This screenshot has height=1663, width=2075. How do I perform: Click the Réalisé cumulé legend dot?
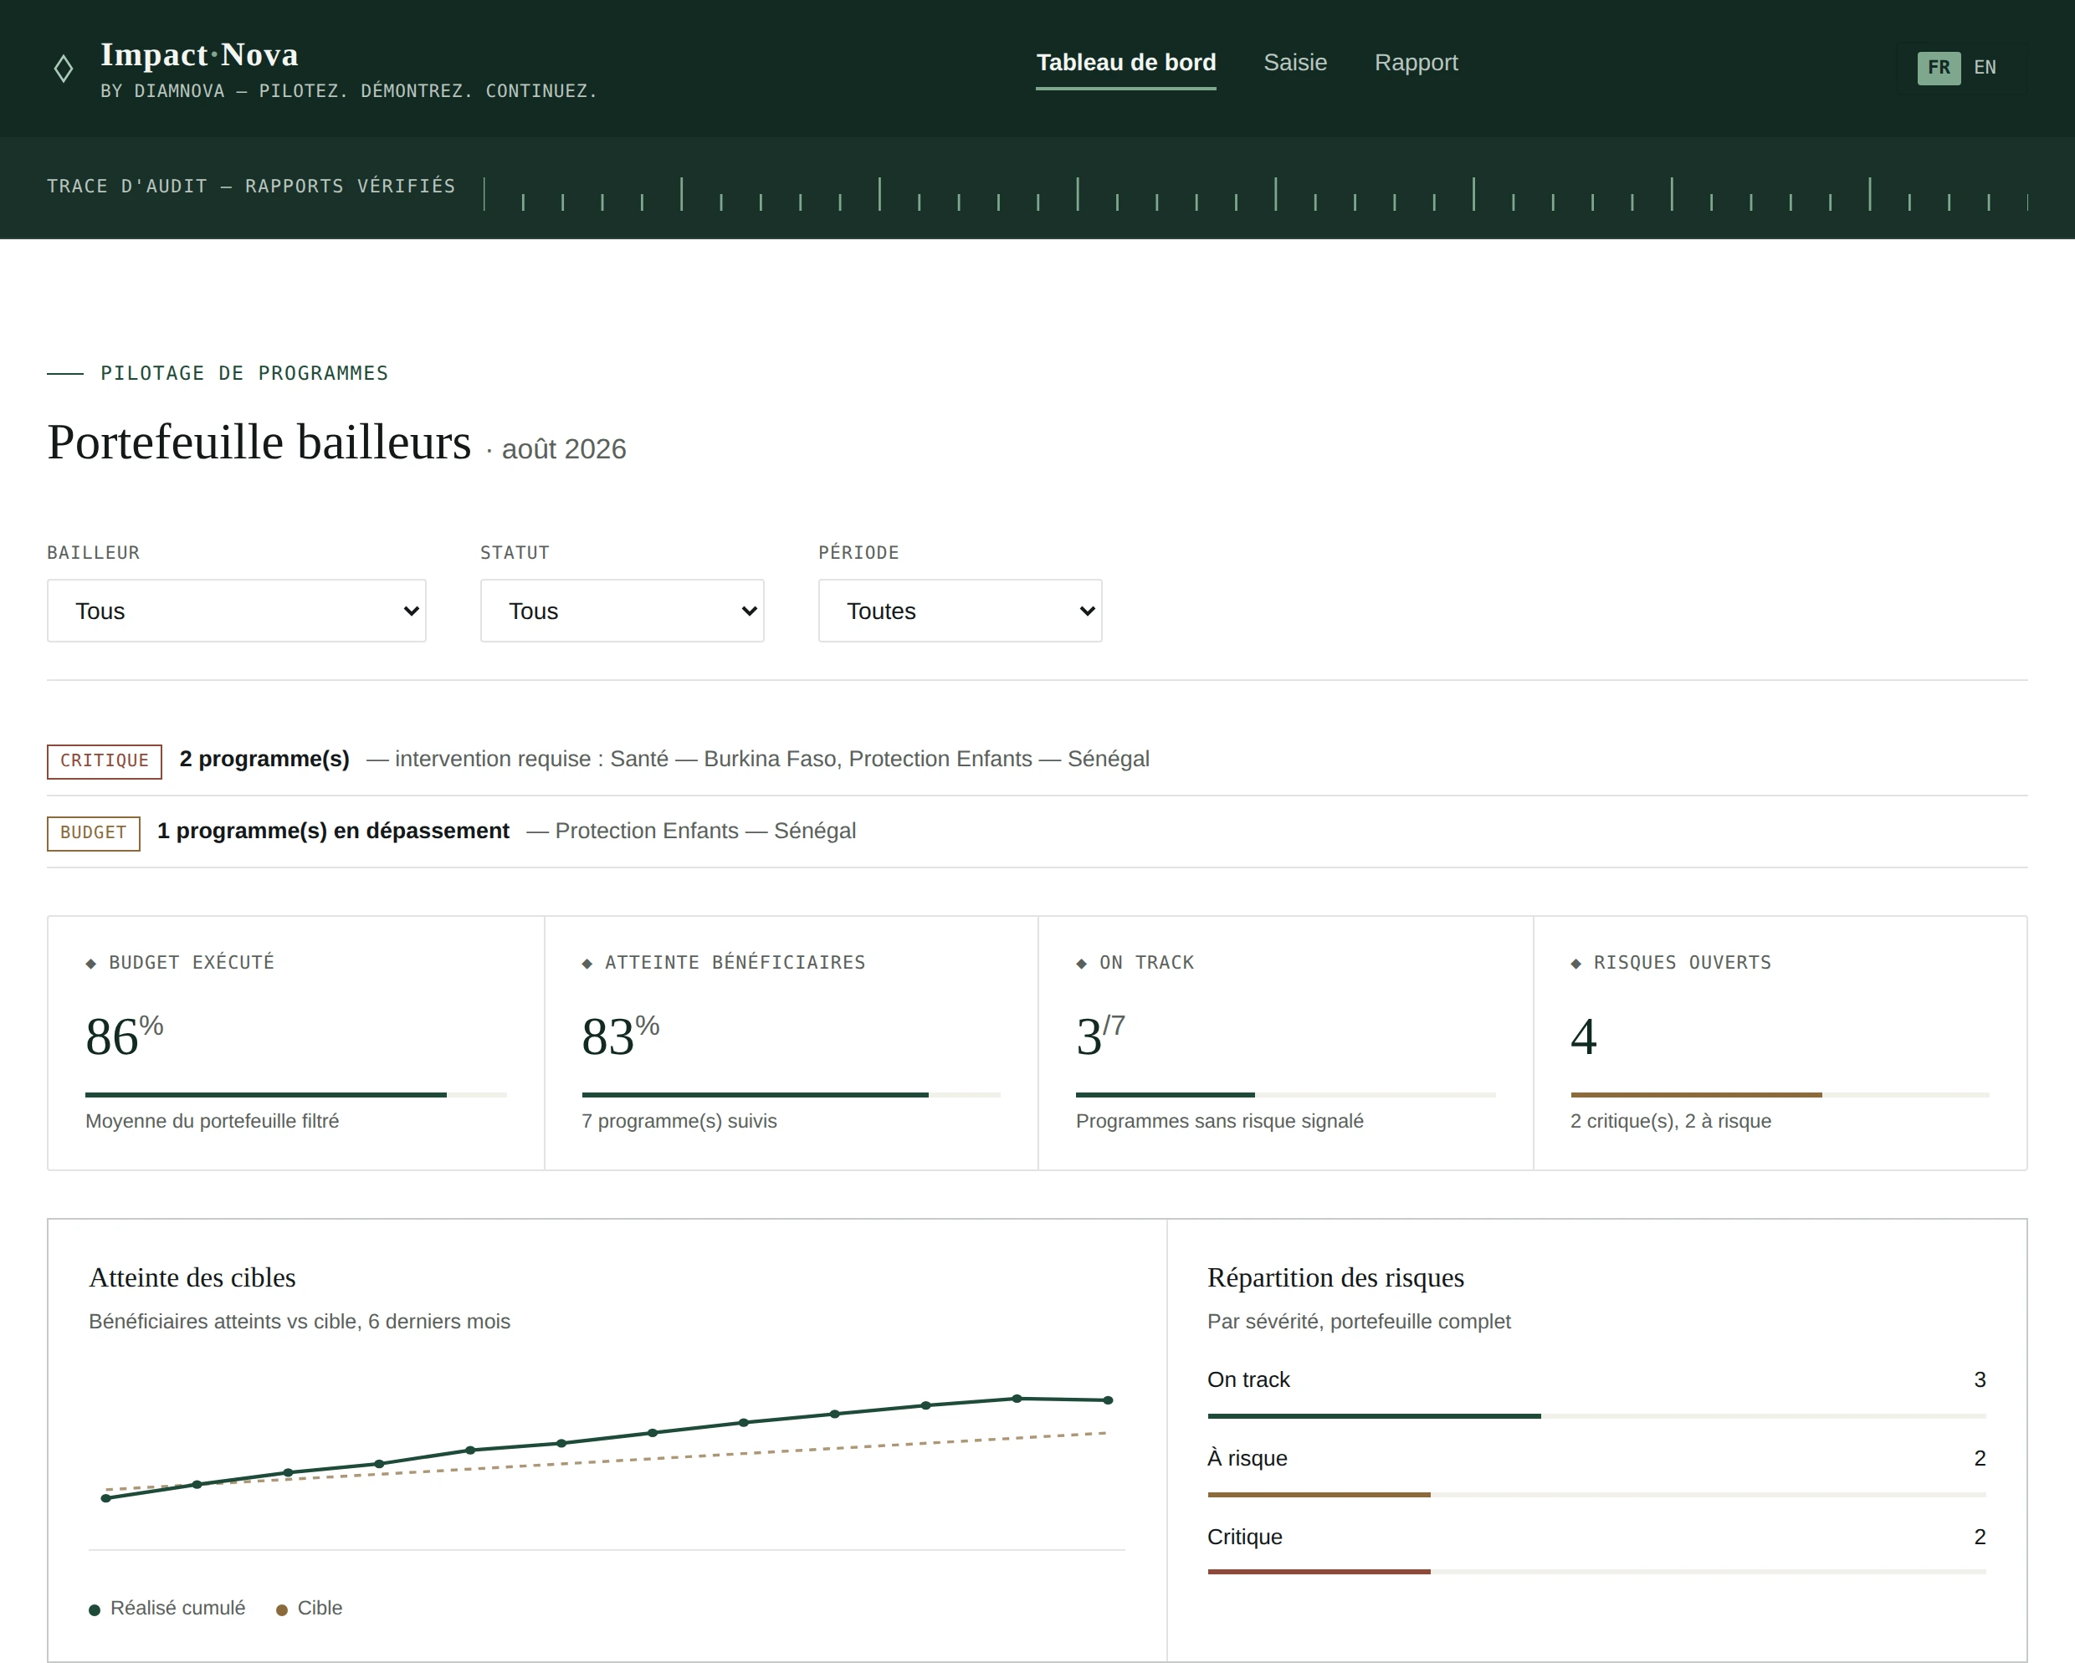pyautogui.click(x=95, y=1610)
